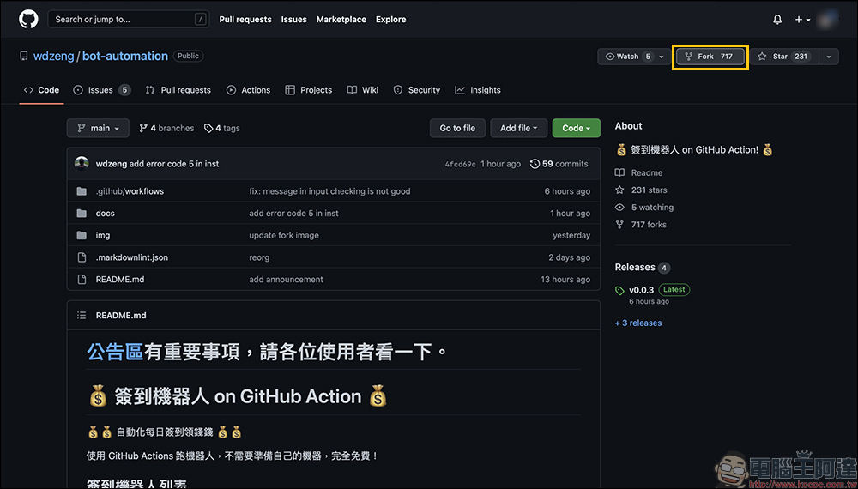View the 59 commits history
Screen dimensions: 858x489
coord(559,164)
